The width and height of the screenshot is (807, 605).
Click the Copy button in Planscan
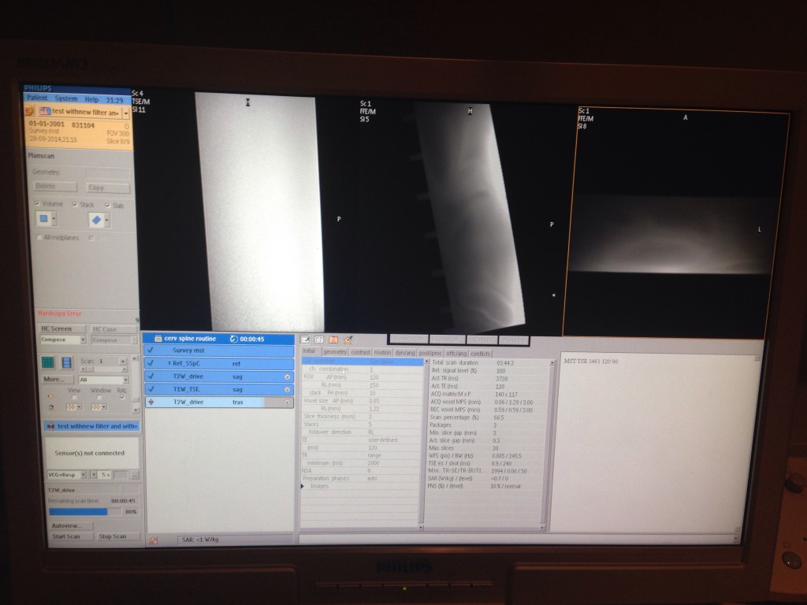(x=107, y=187)
